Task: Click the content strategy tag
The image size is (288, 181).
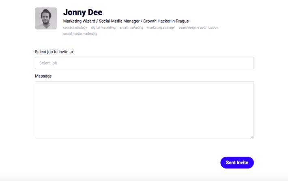Action: [75, 27]
